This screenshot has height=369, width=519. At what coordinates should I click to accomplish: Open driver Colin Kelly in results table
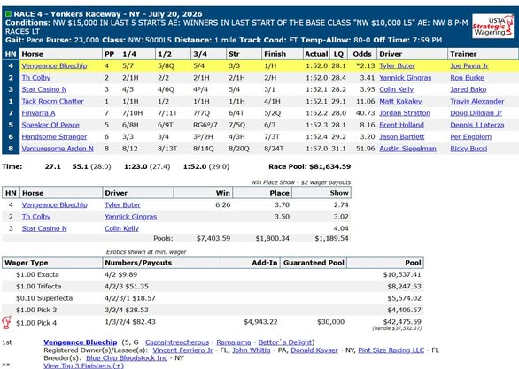pyautogui.click(x=396, y=89)
